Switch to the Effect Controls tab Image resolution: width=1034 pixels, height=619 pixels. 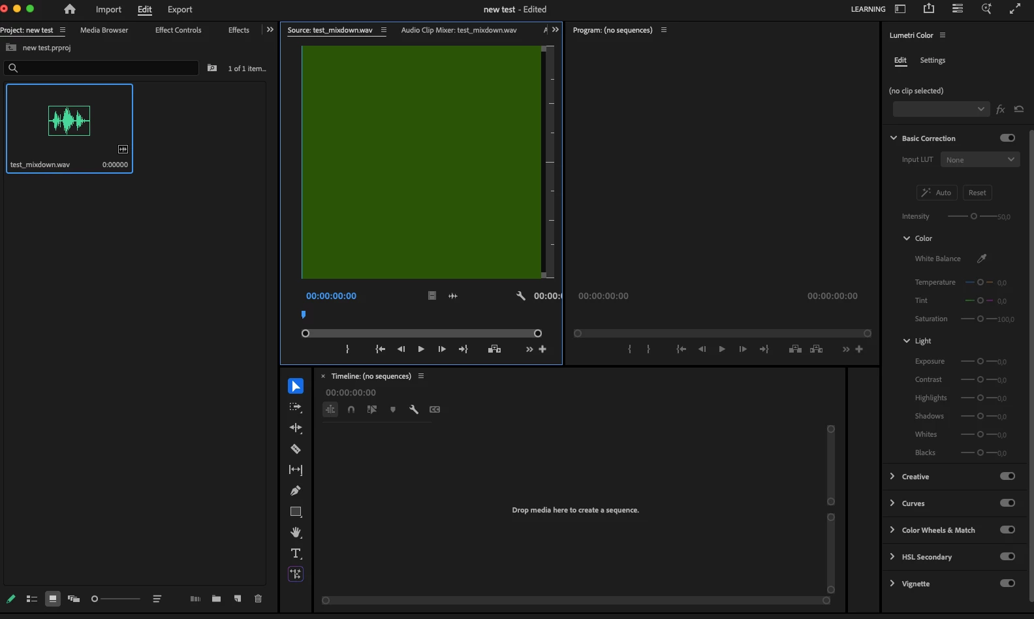tap(178, 30)
